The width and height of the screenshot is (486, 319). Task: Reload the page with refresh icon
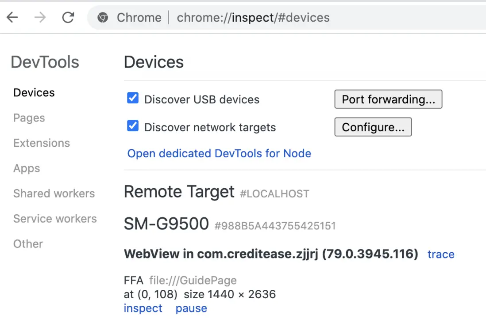click(68, 18)
